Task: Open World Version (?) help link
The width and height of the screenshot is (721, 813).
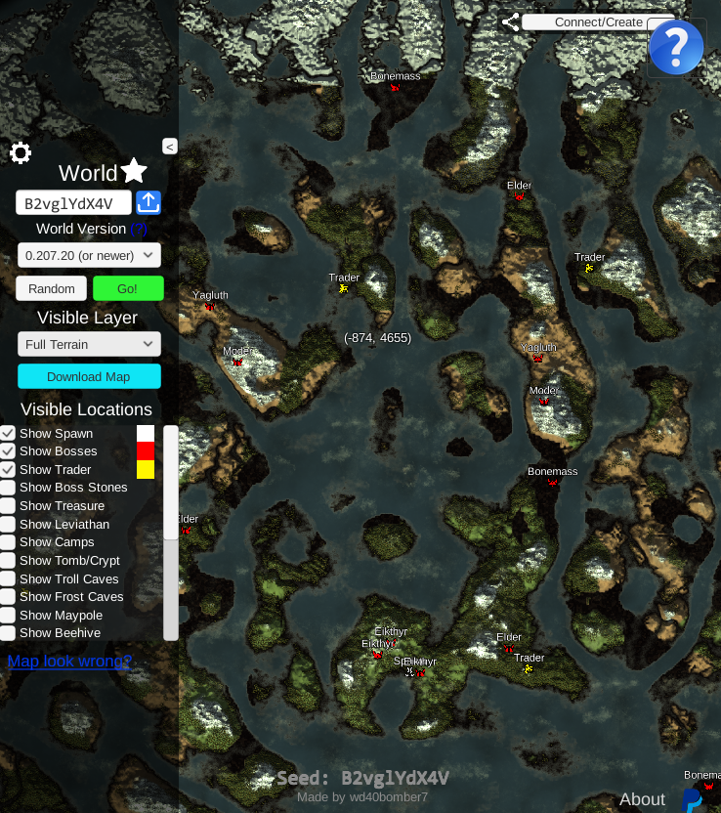Action: click(139, 229)
